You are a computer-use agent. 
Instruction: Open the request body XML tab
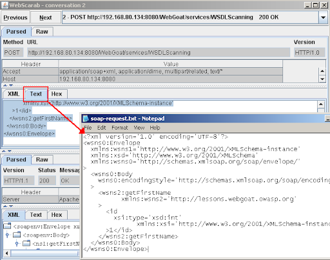tap(14, 94)
